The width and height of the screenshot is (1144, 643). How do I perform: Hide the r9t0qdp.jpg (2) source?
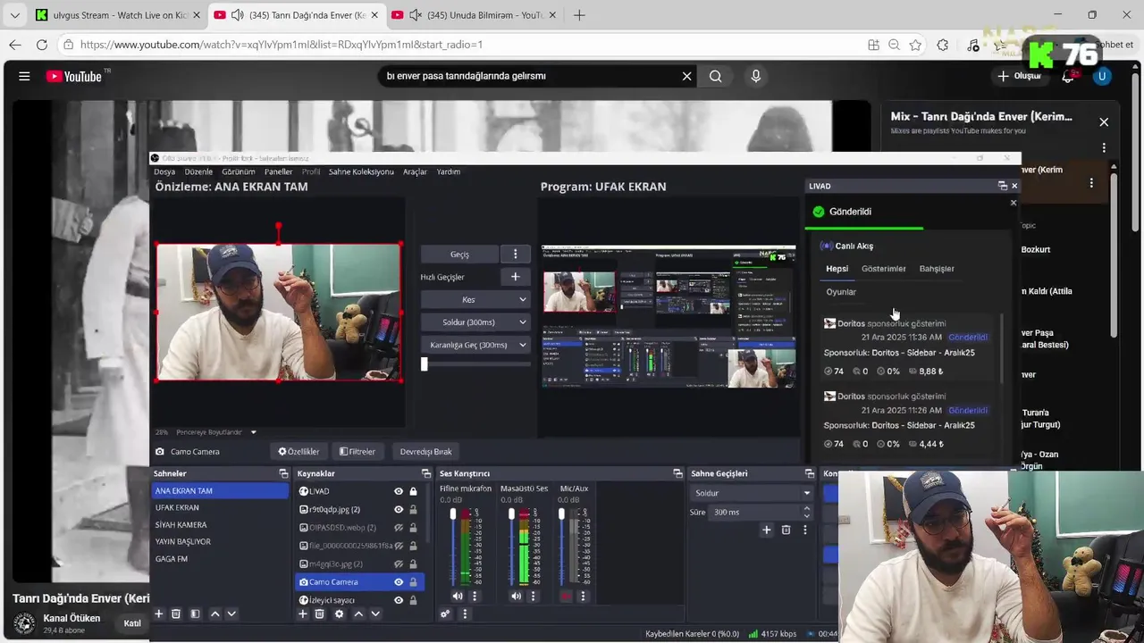[x=399, y=509]
